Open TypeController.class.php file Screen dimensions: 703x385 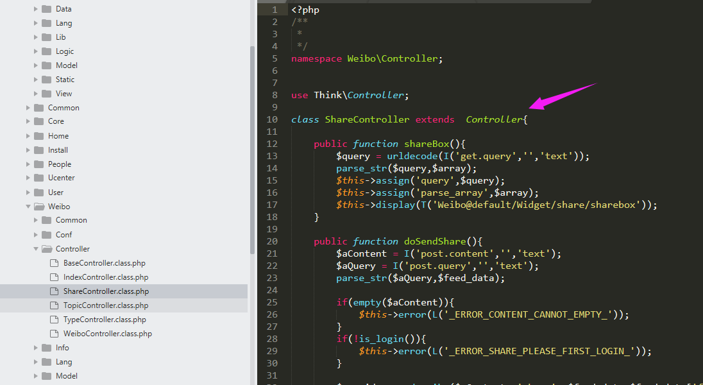(105, 320)
